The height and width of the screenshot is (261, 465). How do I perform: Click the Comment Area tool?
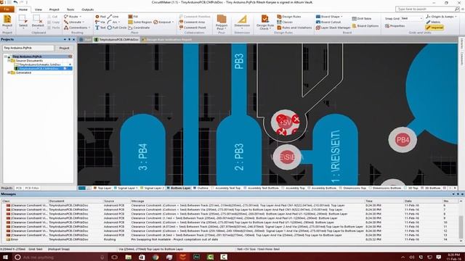point(192,22)
